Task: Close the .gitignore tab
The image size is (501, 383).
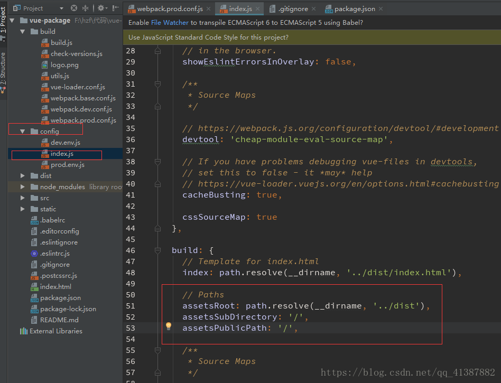Action: [313, 9]
